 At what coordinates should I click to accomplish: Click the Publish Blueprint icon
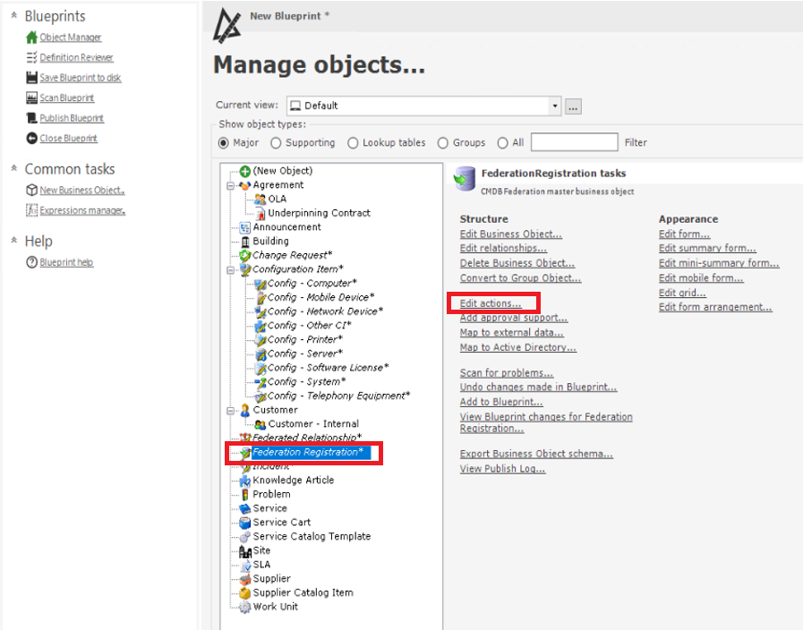pos(31,118)
